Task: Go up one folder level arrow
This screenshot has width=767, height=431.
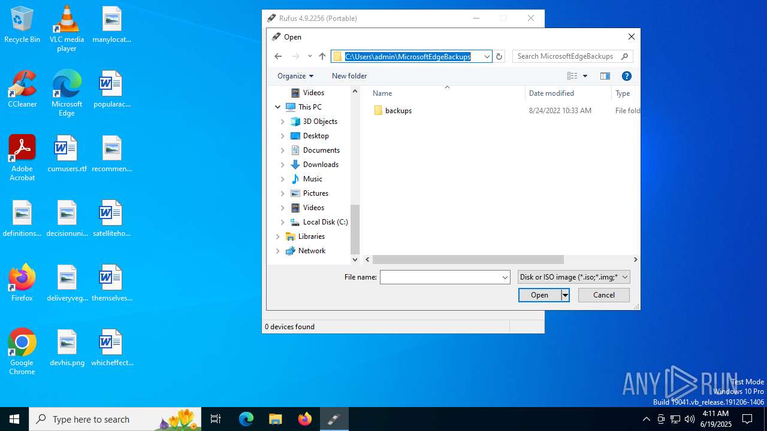Action: [x=322, y=56]
